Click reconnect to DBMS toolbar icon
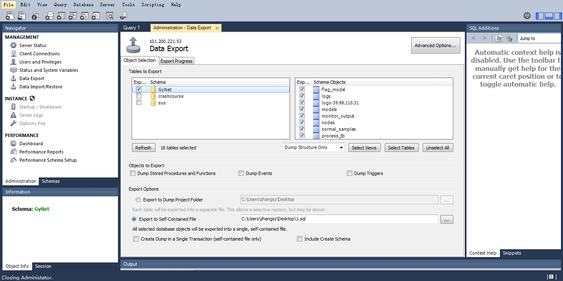Viewport: 563px width, 281px height. coord(123,16)
